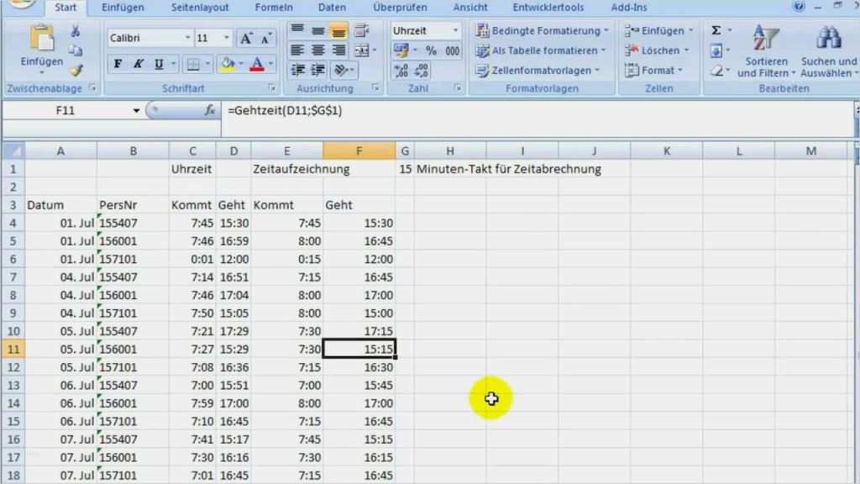Viewport: 860px width, 484px height.
Task: Switch to the Formeln ribbon tab
Action: 273,8
